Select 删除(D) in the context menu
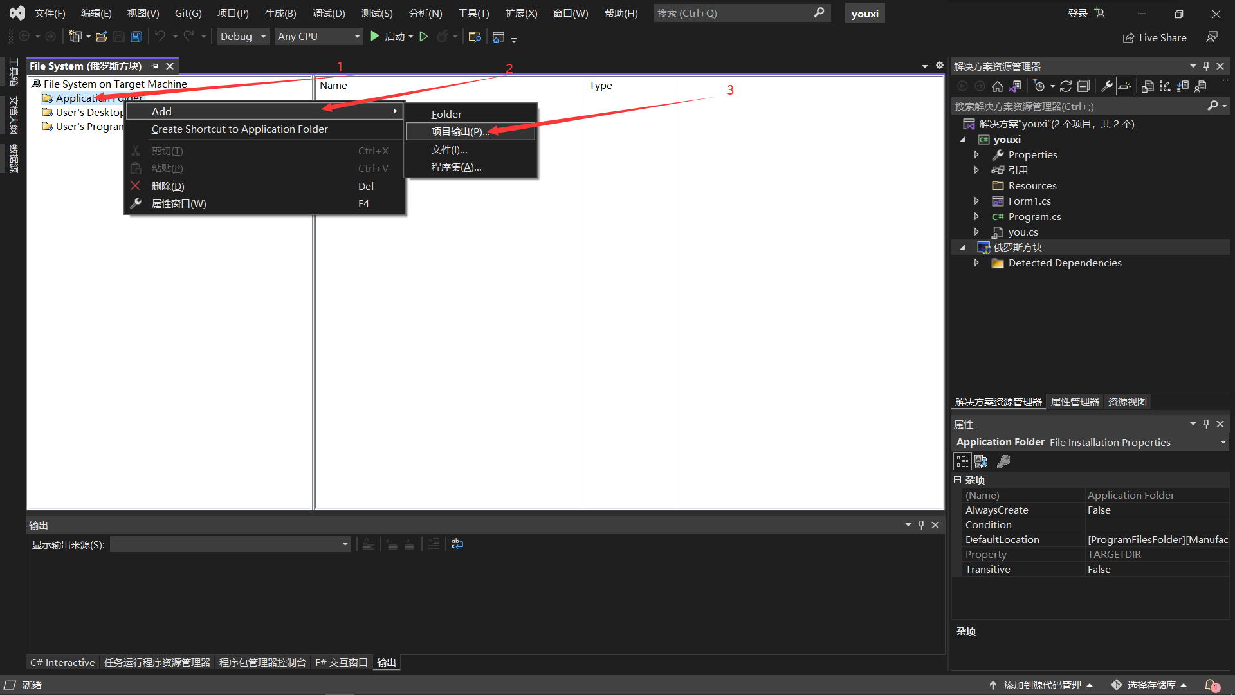Screen dimensions: 1235x695 264,186
